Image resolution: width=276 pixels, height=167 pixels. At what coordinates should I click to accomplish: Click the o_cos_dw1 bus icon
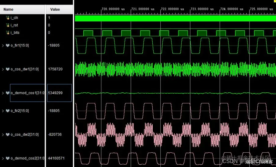[8, 69]
